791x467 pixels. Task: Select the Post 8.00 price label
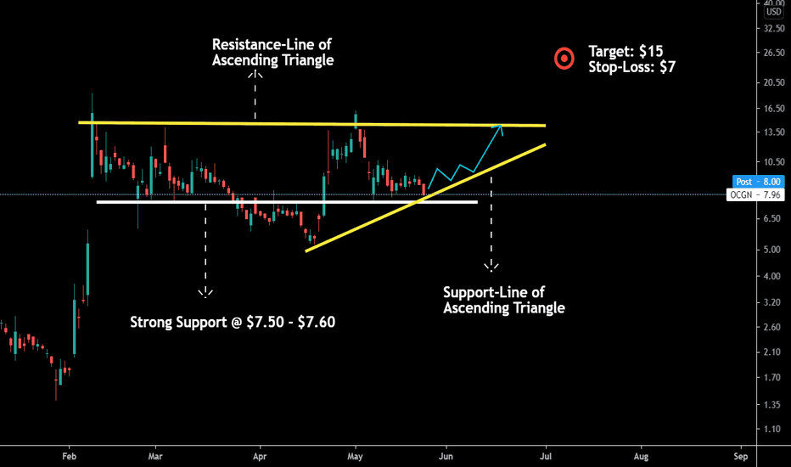(x=758, y=182)
